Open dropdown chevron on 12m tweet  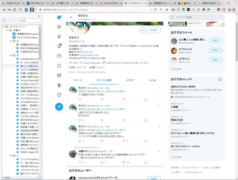click(160, 106)
